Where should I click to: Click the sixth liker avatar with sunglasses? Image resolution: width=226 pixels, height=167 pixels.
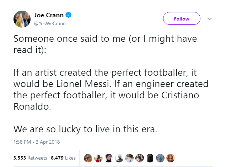(140, 157)
